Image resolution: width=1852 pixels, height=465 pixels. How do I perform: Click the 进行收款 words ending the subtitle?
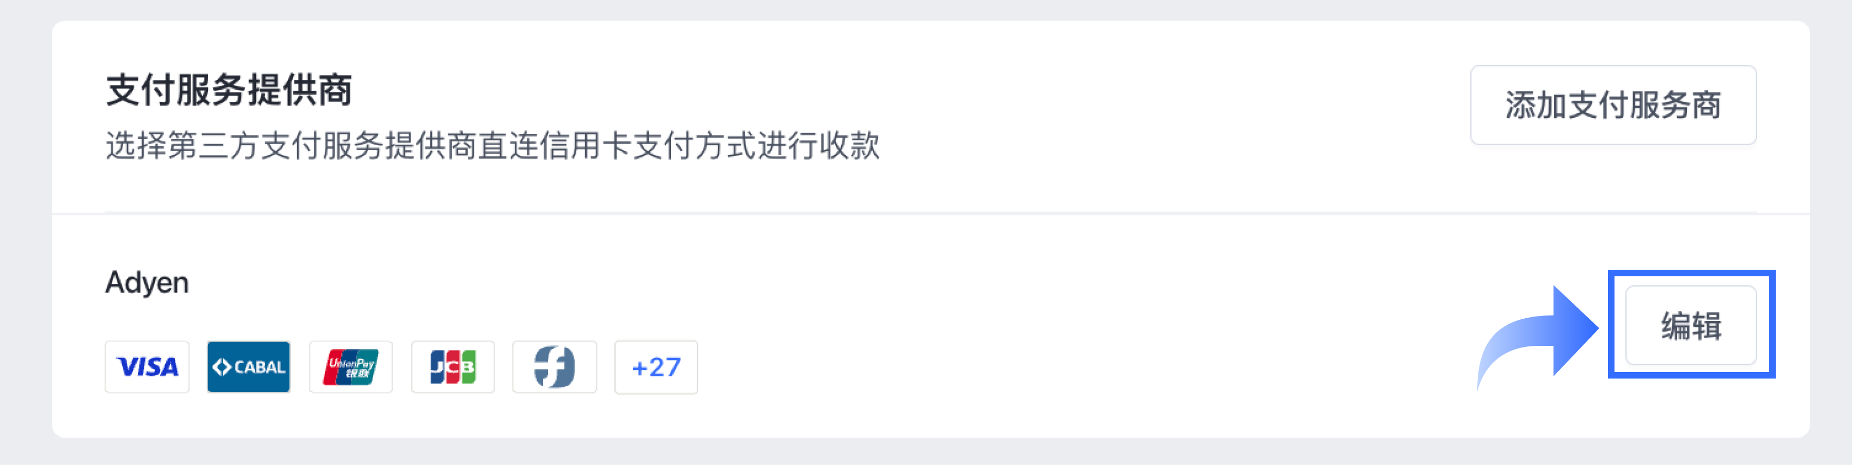tap(819, 145)
